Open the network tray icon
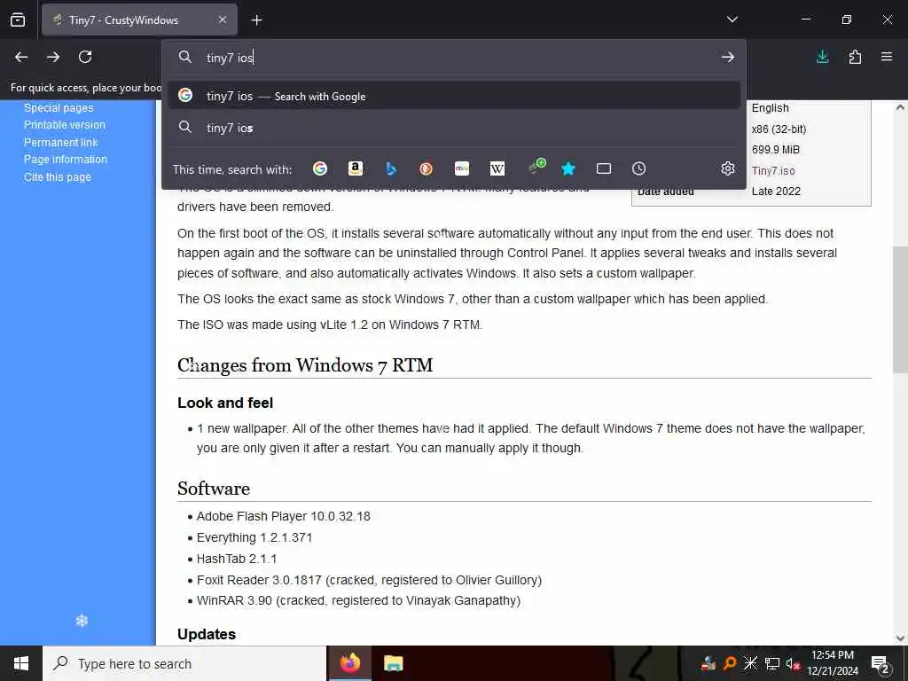 (772, 663)
